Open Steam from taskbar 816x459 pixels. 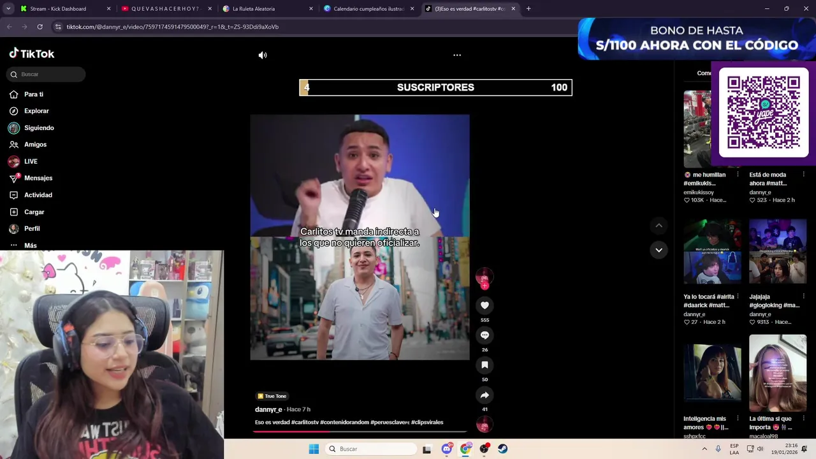pos(503,449)
